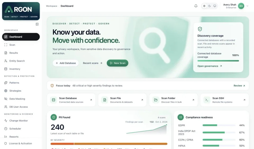Click Compliance readiness checklist icon
This screenshot has height=149, width=254.
coord(181,117)
